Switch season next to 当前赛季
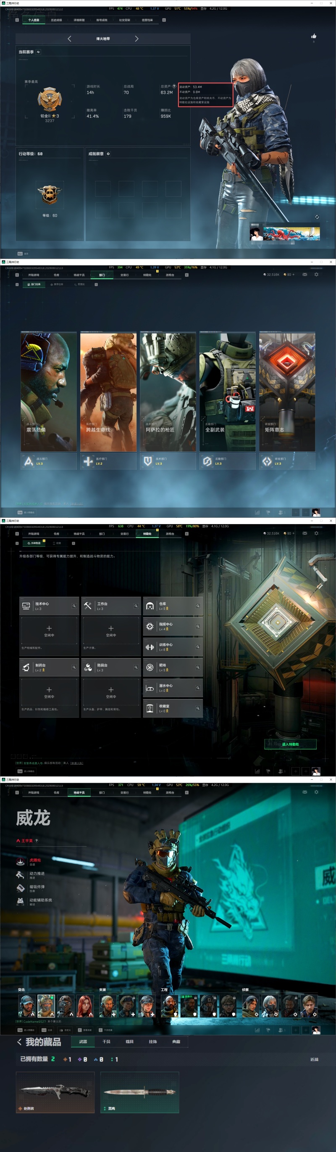336x1152 pixels. [38, 52]
